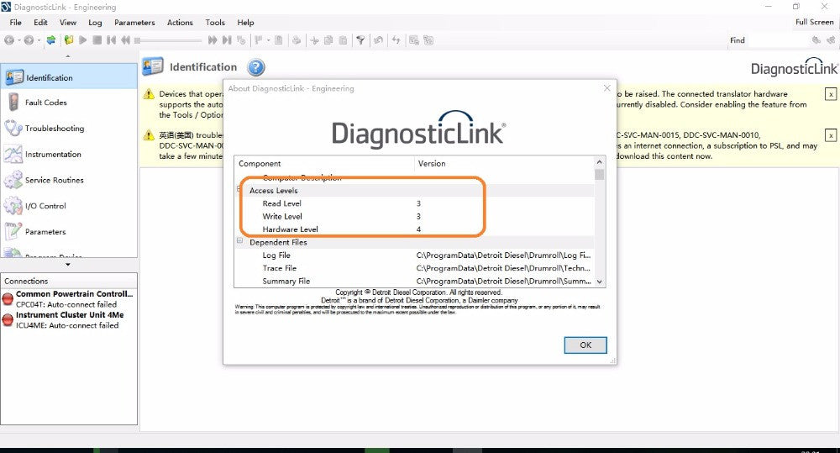840x453 pixels.
Task: Click the Find search input field
Action: coord(778,40)
